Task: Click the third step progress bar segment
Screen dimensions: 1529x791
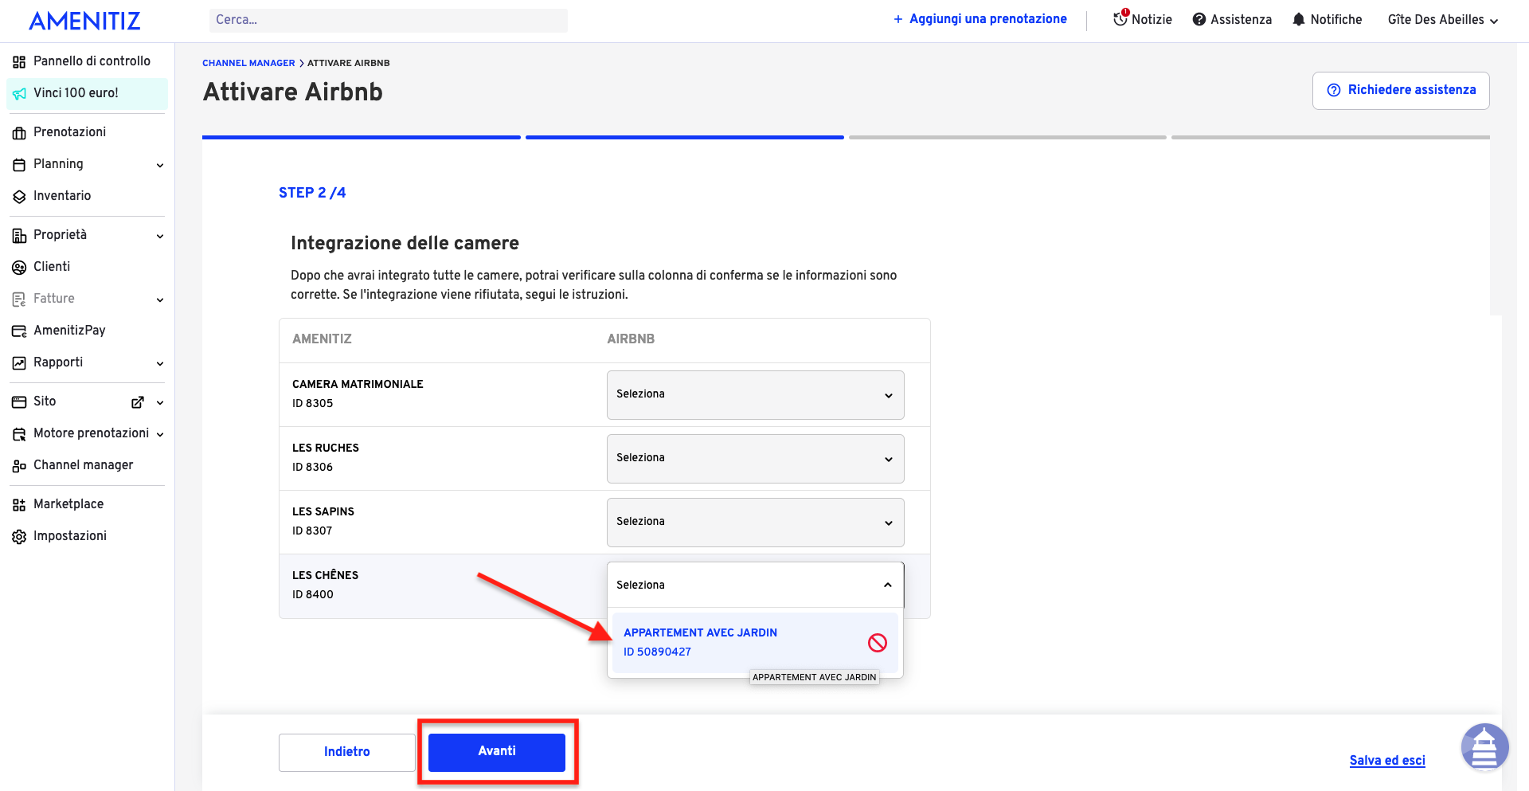Action: [1007, 137]
